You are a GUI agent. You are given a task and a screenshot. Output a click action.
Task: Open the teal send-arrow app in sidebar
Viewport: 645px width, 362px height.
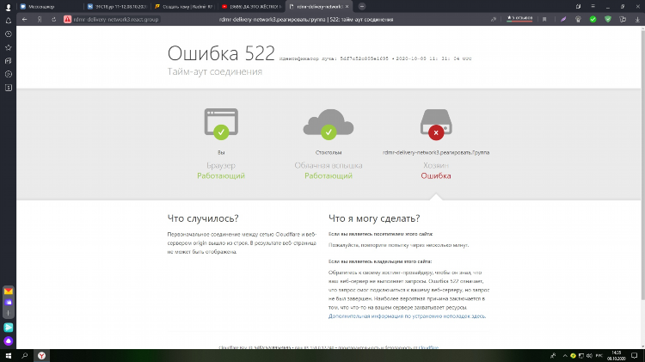tap(9, 328)
